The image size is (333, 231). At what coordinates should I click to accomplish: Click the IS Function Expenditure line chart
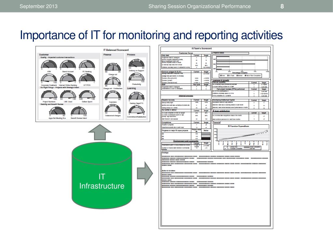pyautogui.click(x=241, y=137)
